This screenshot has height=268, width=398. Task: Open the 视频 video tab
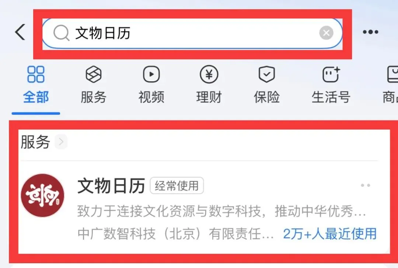point(151,85)
